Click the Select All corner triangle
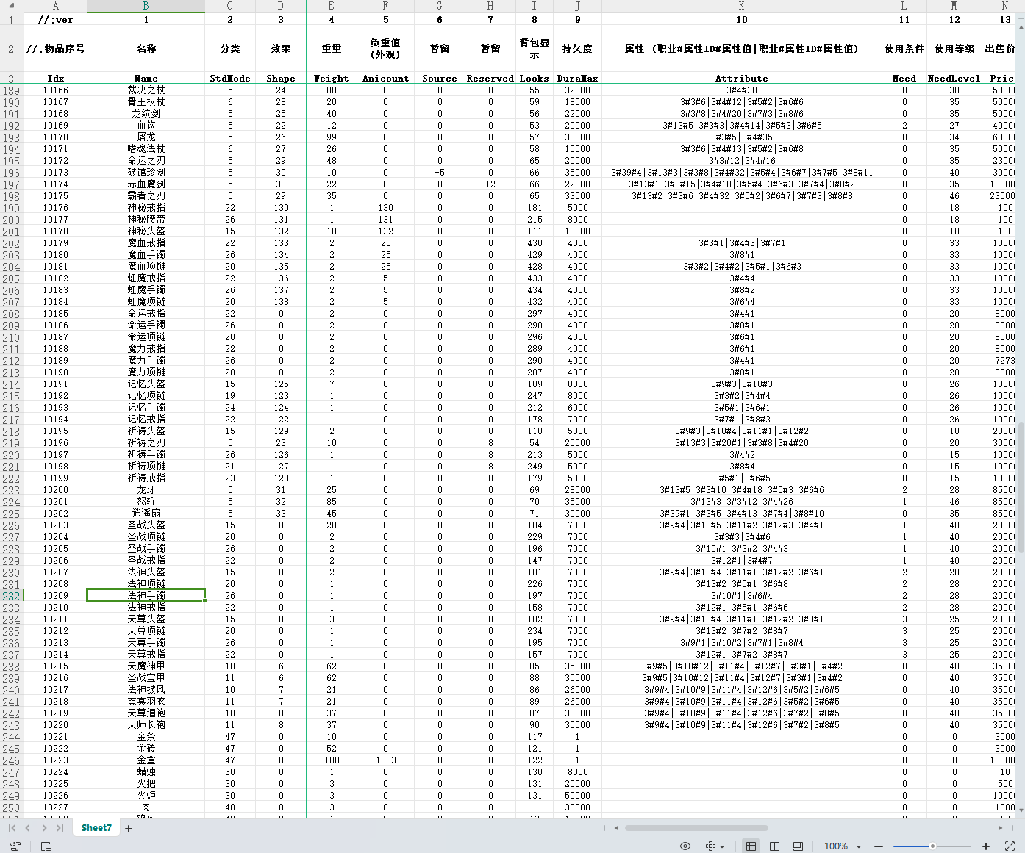The width and height of the screenshot is (1025, 853). 11,6
